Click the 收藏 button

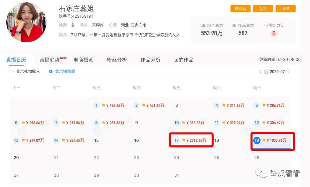click(x=286, y=9)
